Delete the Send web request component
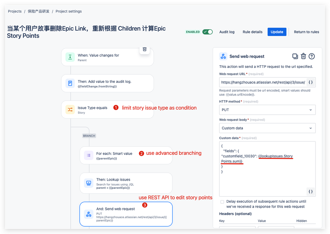This screenshot has width=330, height=234. click(x=303, y=56)
